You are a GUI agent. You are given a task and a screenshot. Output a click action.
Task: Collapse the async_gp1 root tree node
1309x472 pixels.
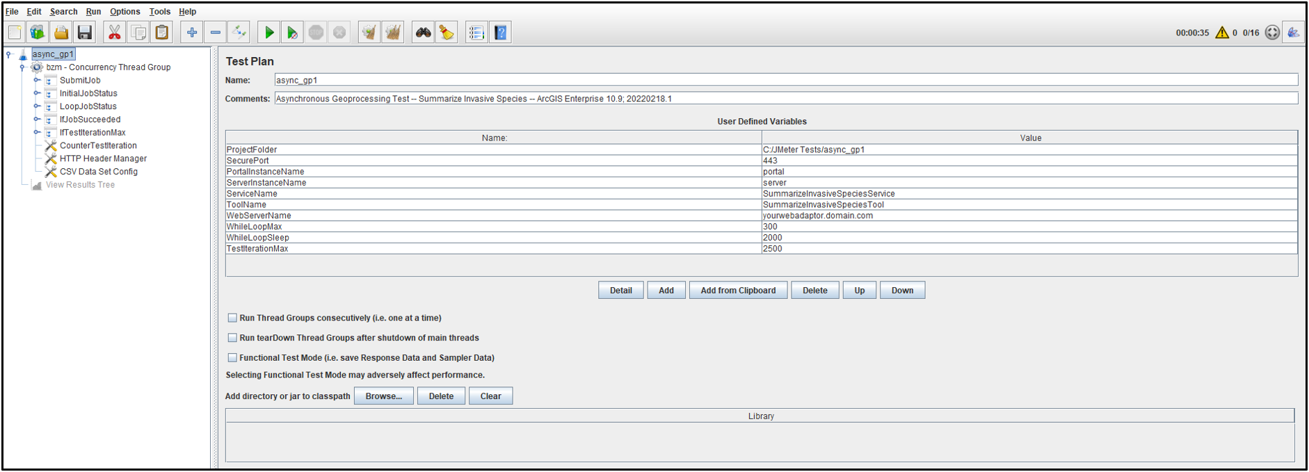9,54
